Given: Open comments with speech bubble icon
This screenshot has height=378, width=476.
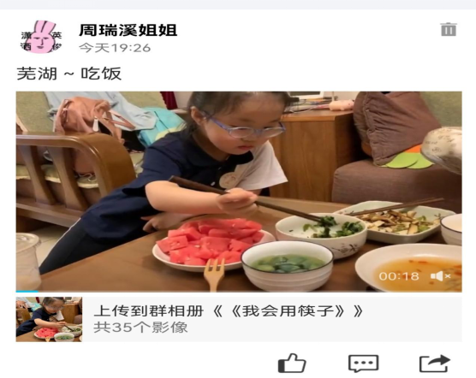Looking at the screenshot, I should [x=363, y=363].
